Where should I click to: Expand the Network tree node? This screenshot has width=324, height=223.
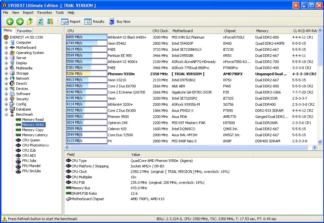(x=6, y=78)
